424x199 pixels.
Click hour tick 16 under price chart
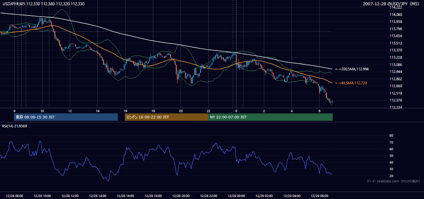click(x=125, y=111)
